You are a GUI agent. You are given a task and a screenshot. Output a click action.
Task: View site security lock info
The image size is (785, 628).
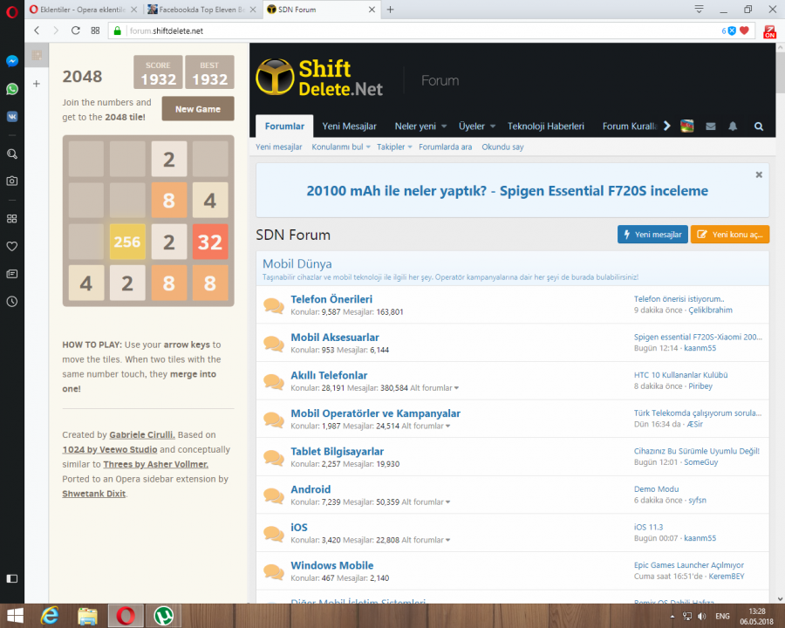tap(117, 31)
